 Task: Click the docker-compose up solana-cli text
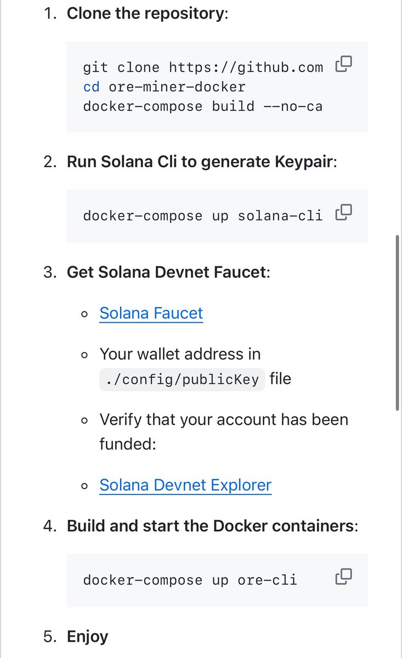[x=203, y=216]
